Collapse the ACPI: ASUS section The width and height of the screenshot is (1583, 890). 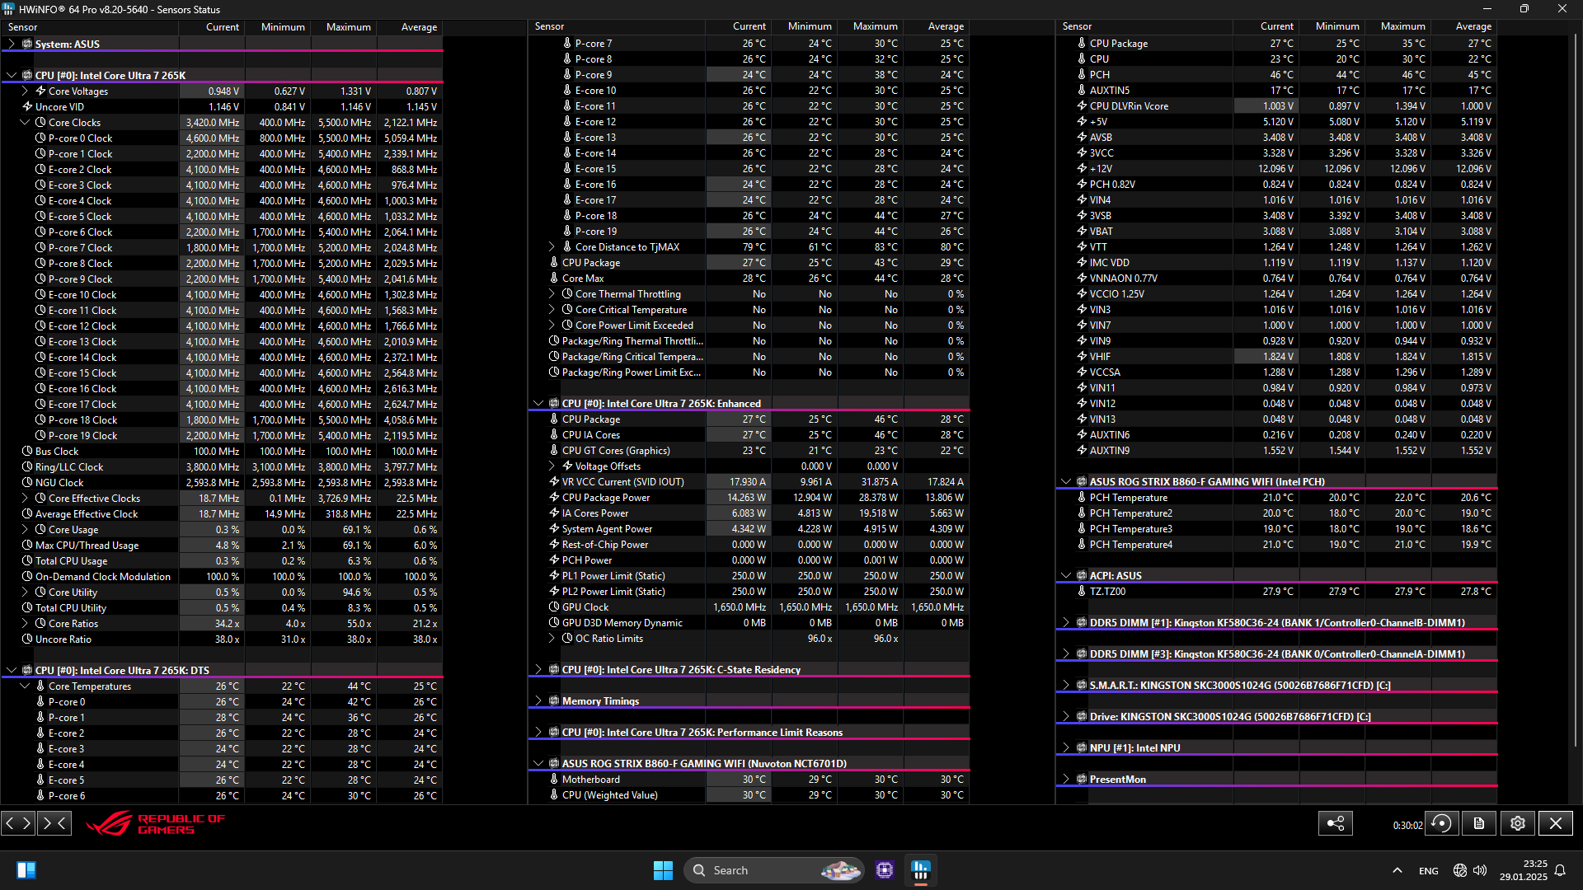pos(1066,576)
